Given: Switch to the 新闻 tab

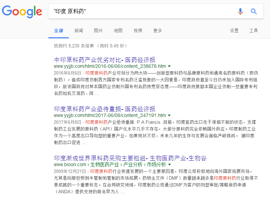Looking at the screenshot, I should pyautogui.click(x=79, y=31).
